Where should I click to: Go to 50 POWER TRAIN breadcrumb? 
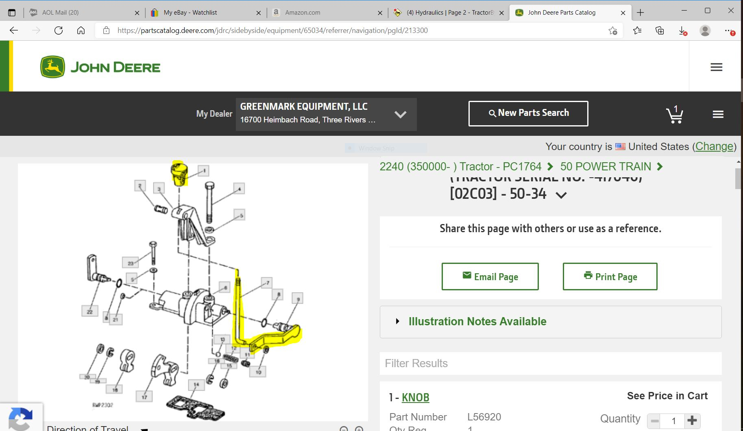coord(606,167)
